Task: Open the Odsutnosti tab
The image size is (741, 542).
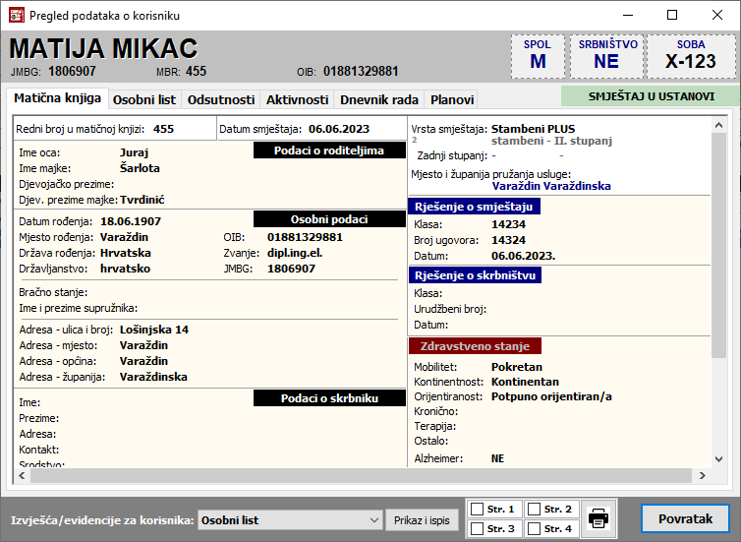Action: 221,99
